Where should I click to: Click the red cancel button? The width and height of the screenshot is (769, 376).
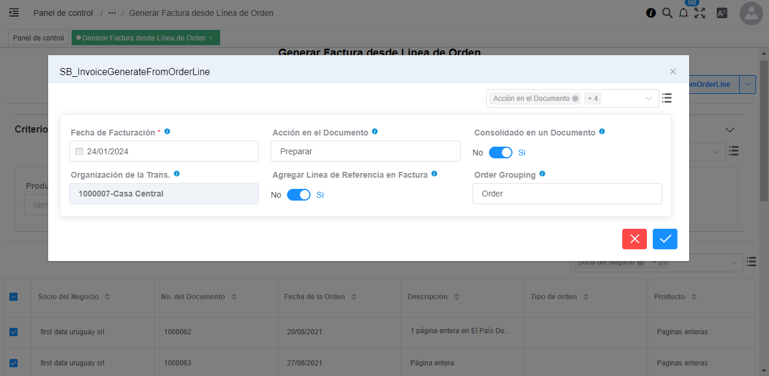coord(635,239)
